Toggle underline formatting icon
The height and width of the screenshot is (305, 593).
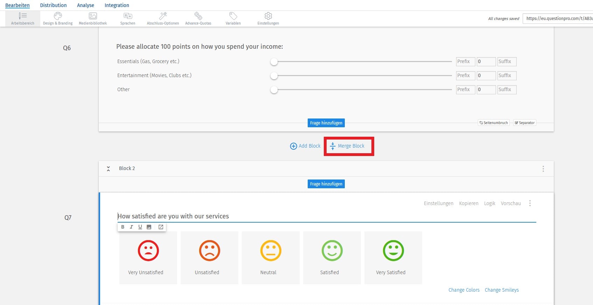(140, 227)
